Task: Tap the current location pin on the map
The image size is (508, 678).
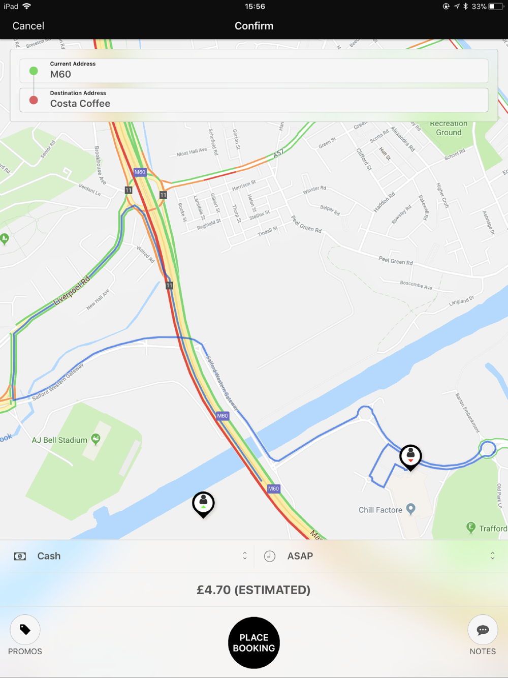Action: click(x=203, y=504)
